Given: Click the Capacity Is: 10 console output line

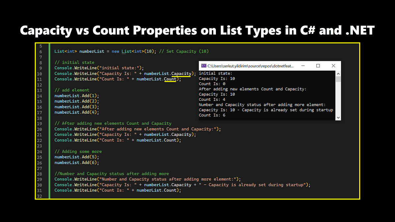Looking at the screenshot, I should [217, 78].
